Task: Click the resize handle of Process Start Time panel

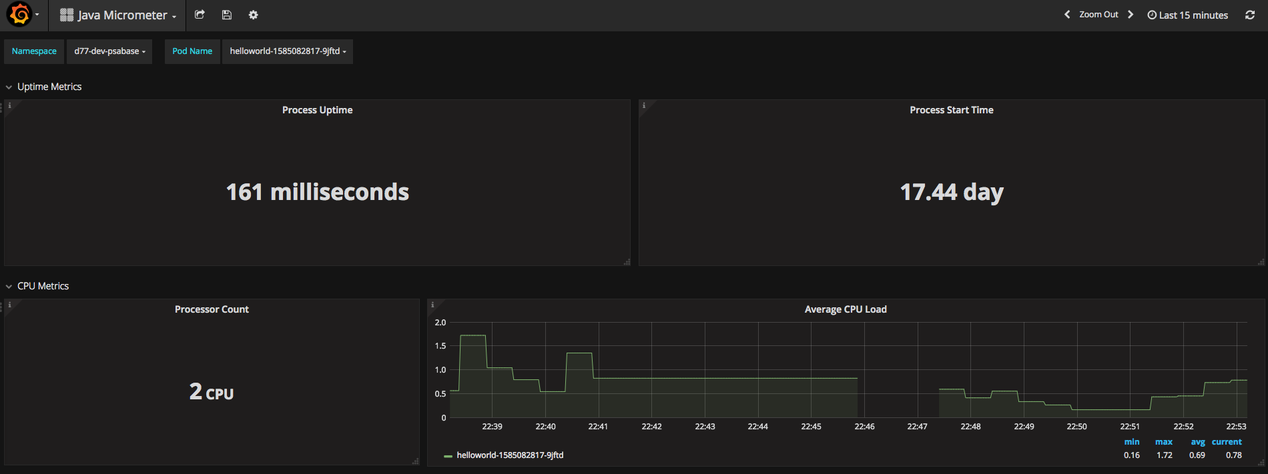Action: click(1261, 262)
